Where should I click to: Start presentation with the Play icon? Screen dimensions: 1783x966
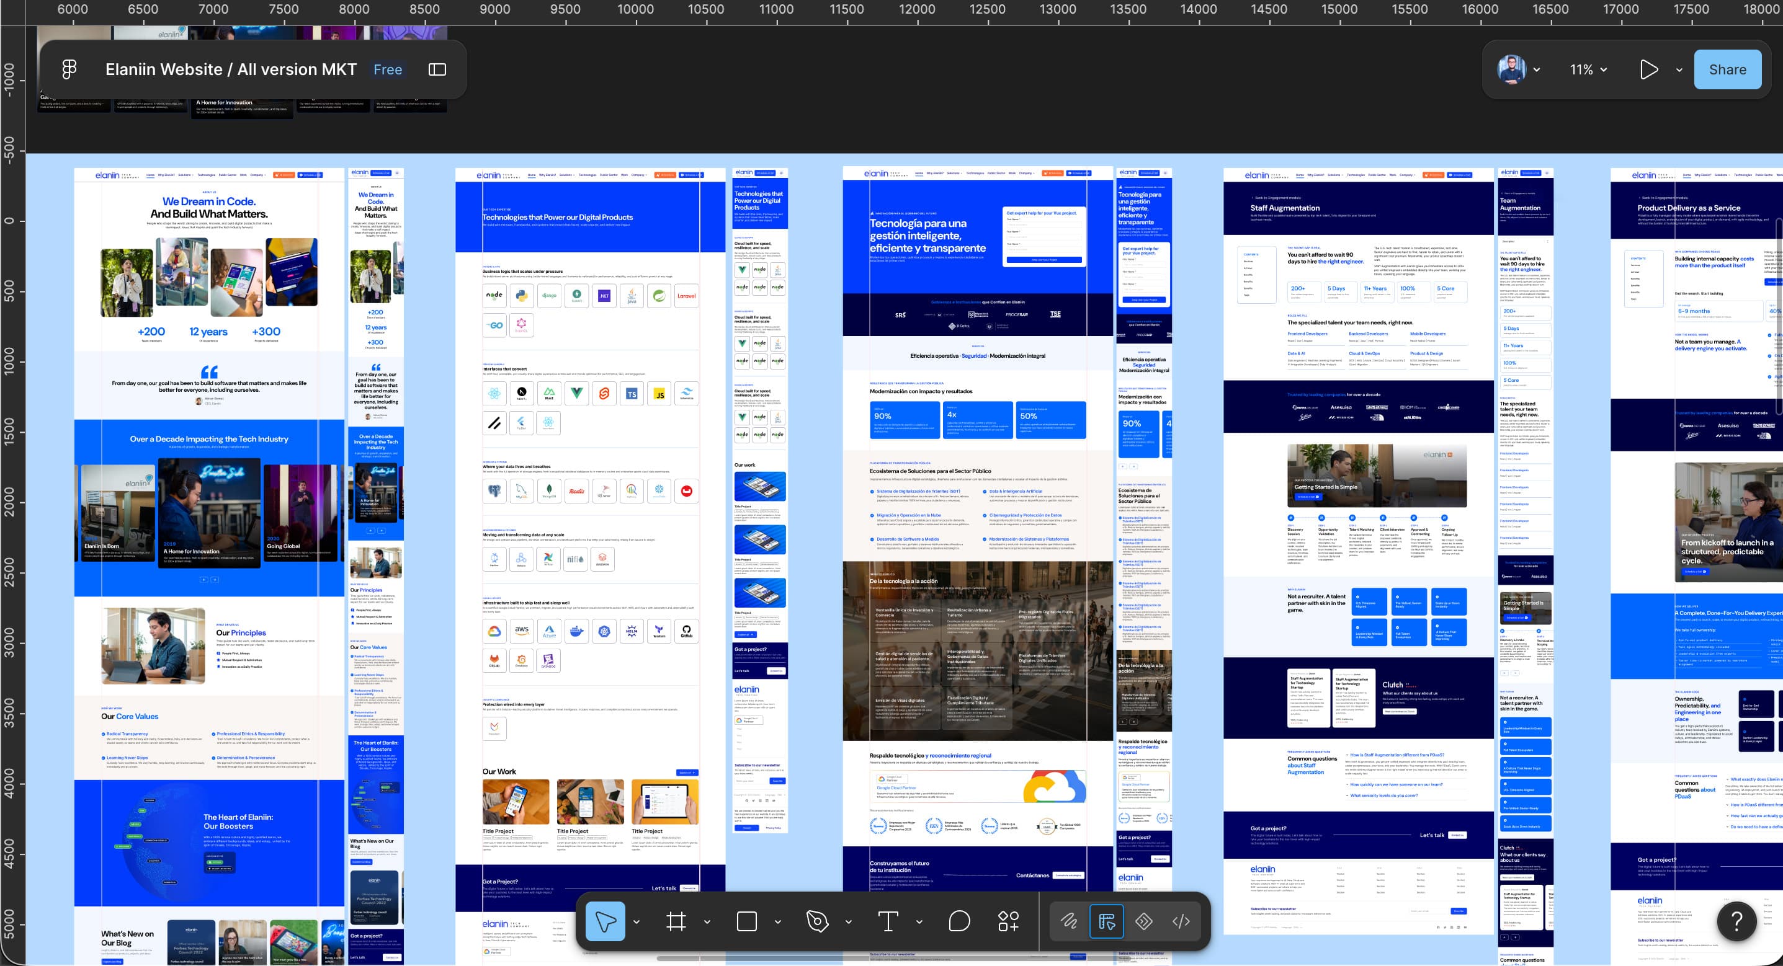pos(1649,69)
